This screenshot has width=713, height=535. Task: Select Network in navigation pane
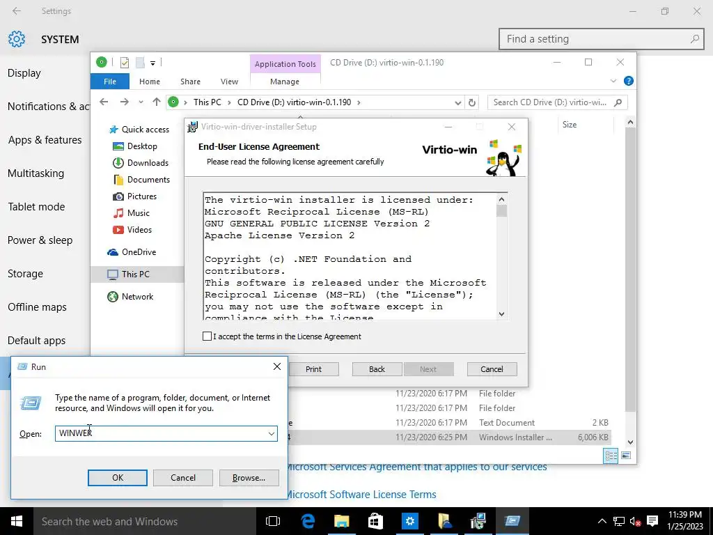click(130, 297)
